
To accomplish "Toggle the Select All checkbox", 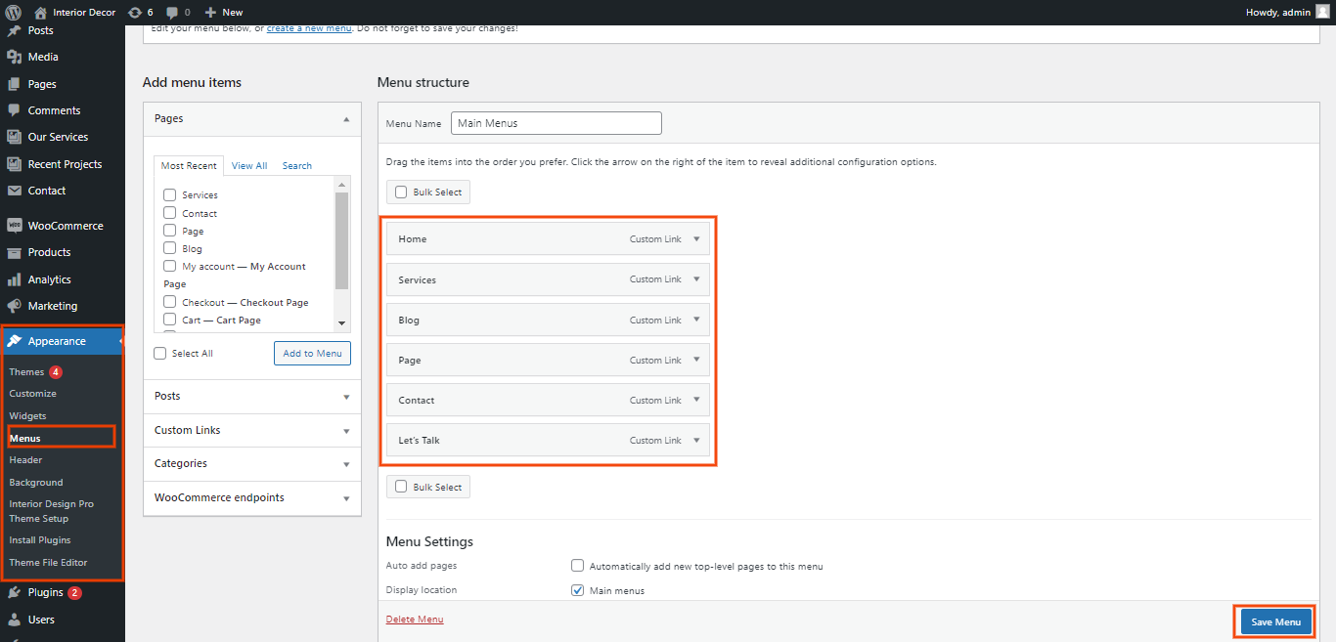I will pyautogui.click(x=160, y=354).
